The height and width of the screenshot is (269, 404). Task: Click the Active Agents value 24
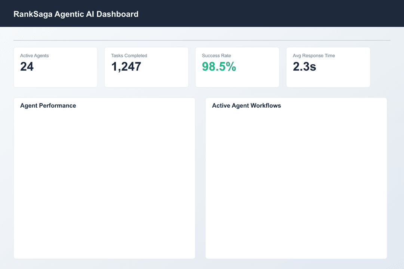[x=27, y=67]
